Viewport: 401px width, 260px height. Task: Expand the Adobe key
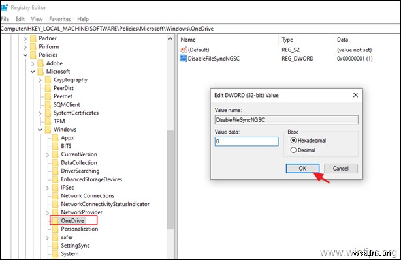[33, 63]
